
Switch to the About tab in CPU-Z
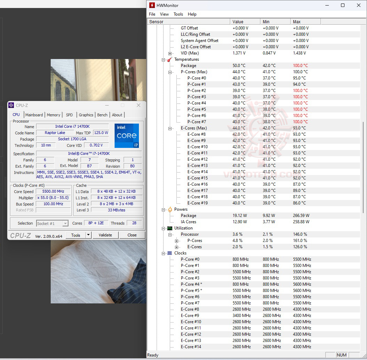coord(117,115)
